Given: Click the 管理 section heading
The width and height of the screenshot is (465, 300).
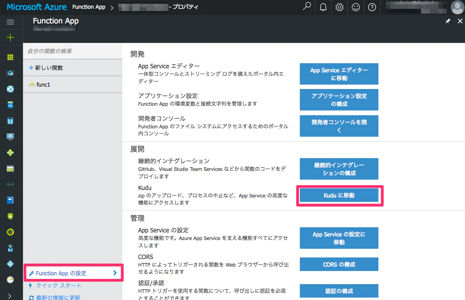Looking at the screenshot, I should (137, 218).
